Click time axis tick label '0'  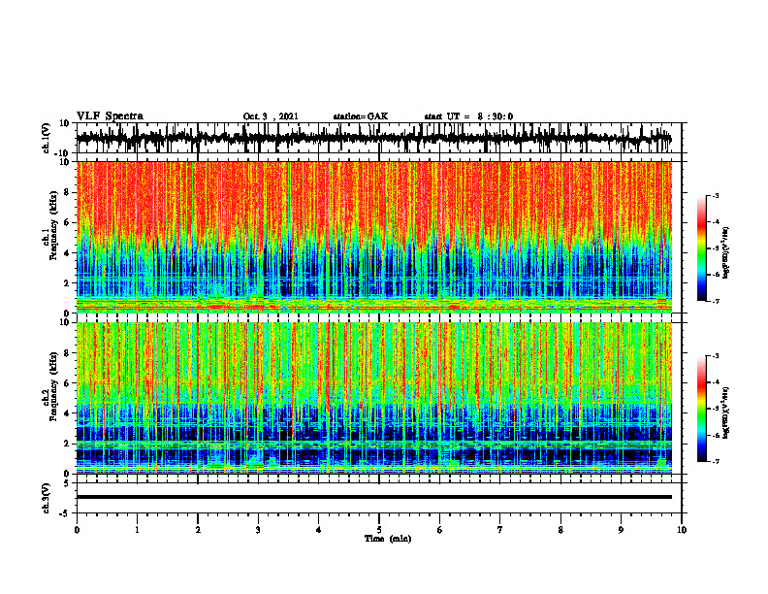77,530
